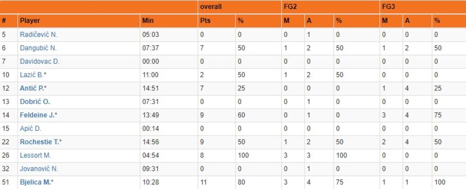The image size is (466, 189).
Task: Open Lessort M. player profile
Action: (35, 156)
